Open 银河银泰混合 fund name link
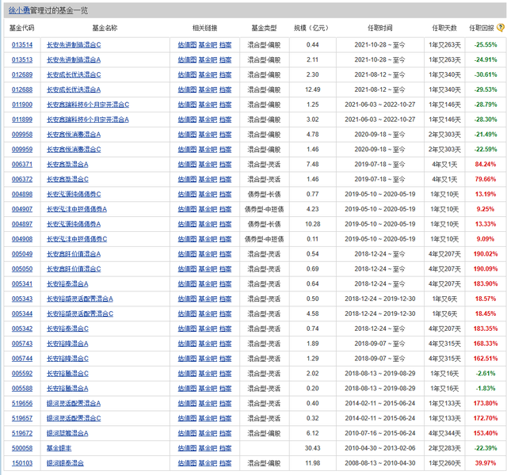507x475 pixels. coord(65,463)
